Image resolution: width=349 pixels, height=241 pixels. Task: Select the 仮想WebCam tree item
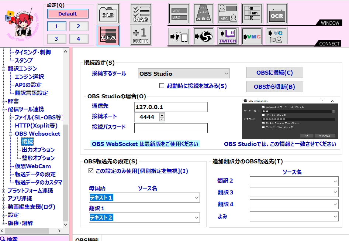(33, 166)
